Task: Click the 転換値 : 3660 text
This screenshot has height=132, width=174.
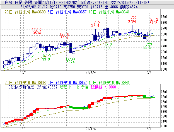Action: [x=103, y=87]
